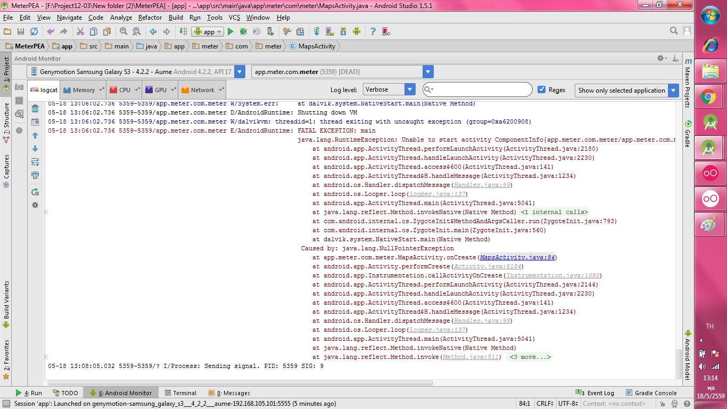Select the logcat tab

pyautogui.click(x=44, y=90)
